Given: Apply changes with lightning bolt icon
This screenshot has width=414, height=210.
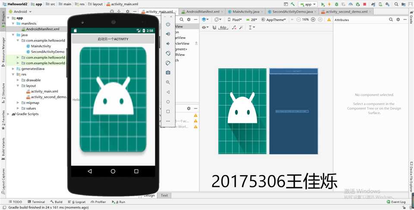Looking at the screenshot, I should point(329,4).
